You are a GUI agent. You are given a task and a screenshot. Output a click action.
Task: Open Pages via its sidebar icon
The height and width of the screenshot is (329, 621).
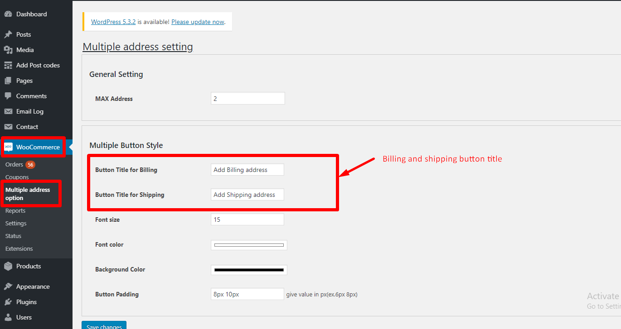[x=9, y=81]
